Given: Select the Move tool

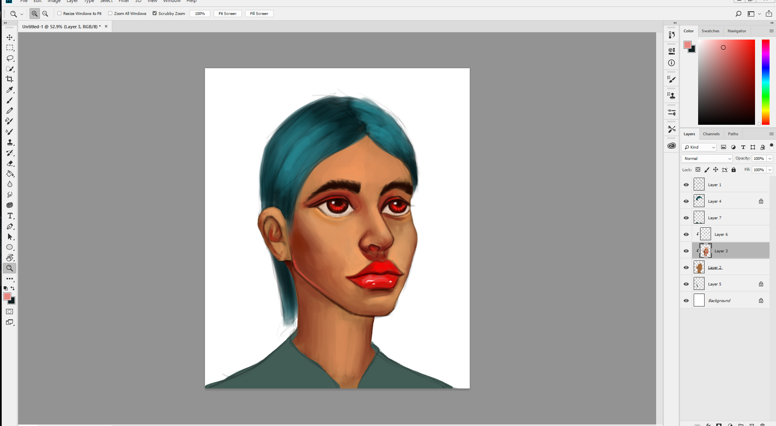Looking at the screenshot, I should point(10,37).
